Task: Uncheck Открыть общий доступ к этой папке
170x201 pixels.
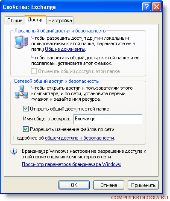Action: tap(26, 109)
